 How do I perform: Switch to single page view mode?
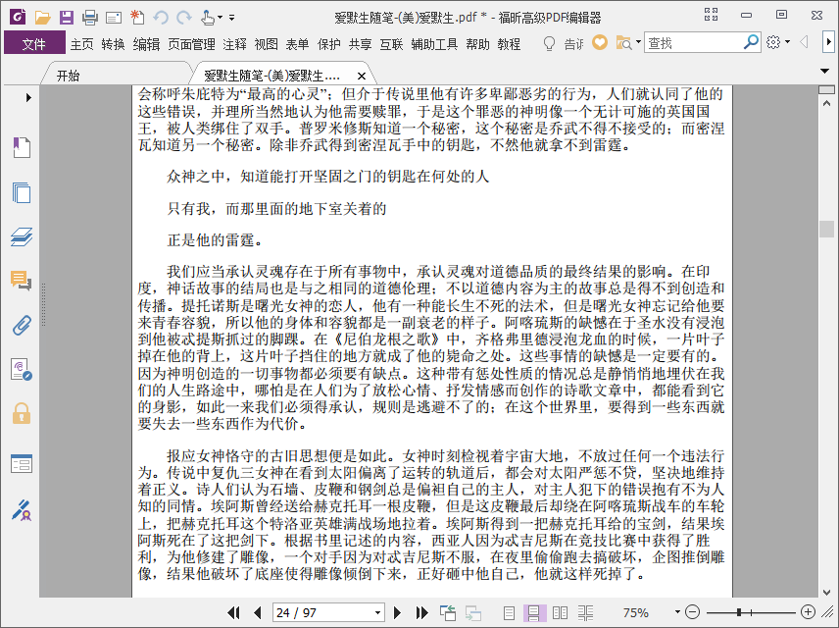(x=509, y=612)
